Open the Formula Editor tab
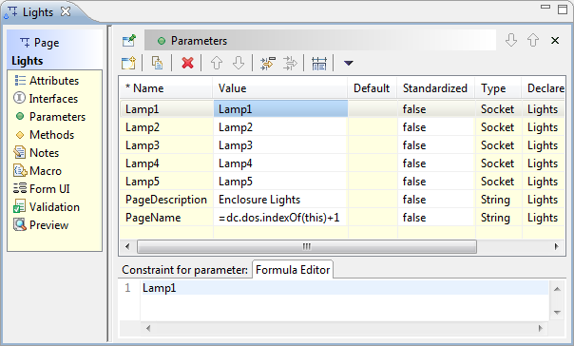Viewport: 574px width, 346px height. 293,270
